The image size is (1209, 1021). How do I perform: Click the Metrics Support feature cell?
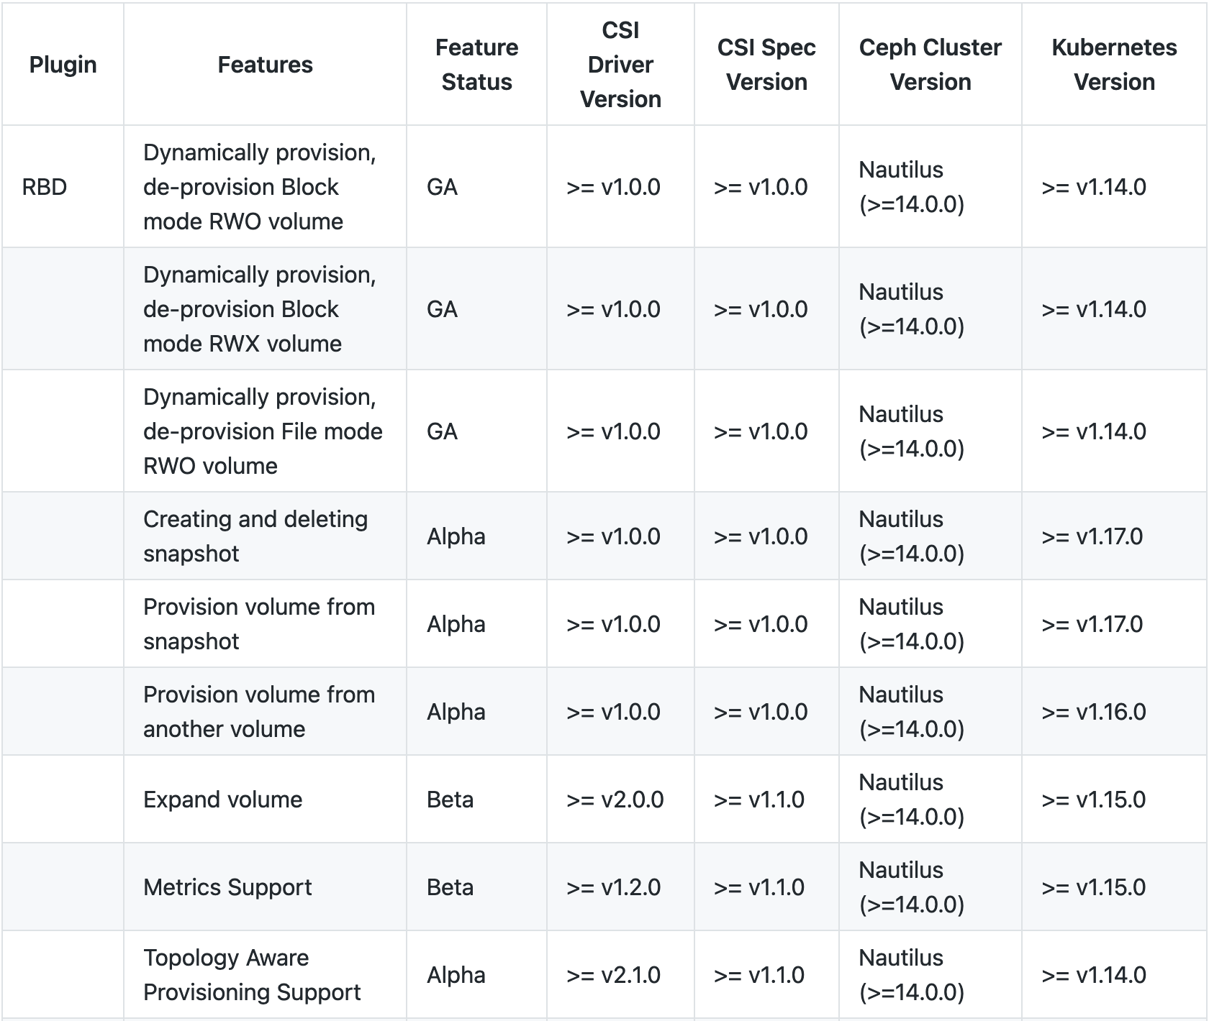(x=265, y=887)
